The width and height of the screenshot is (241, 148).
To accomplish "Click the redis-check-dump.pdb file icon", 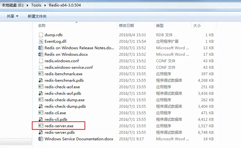I will pyautogui.click(x=41, y=106).
